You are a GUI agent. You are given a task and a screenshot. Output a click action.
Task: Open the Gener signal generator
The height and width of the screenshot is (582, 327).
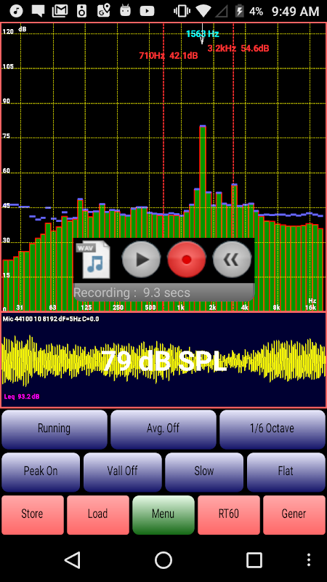coord(294,515)
